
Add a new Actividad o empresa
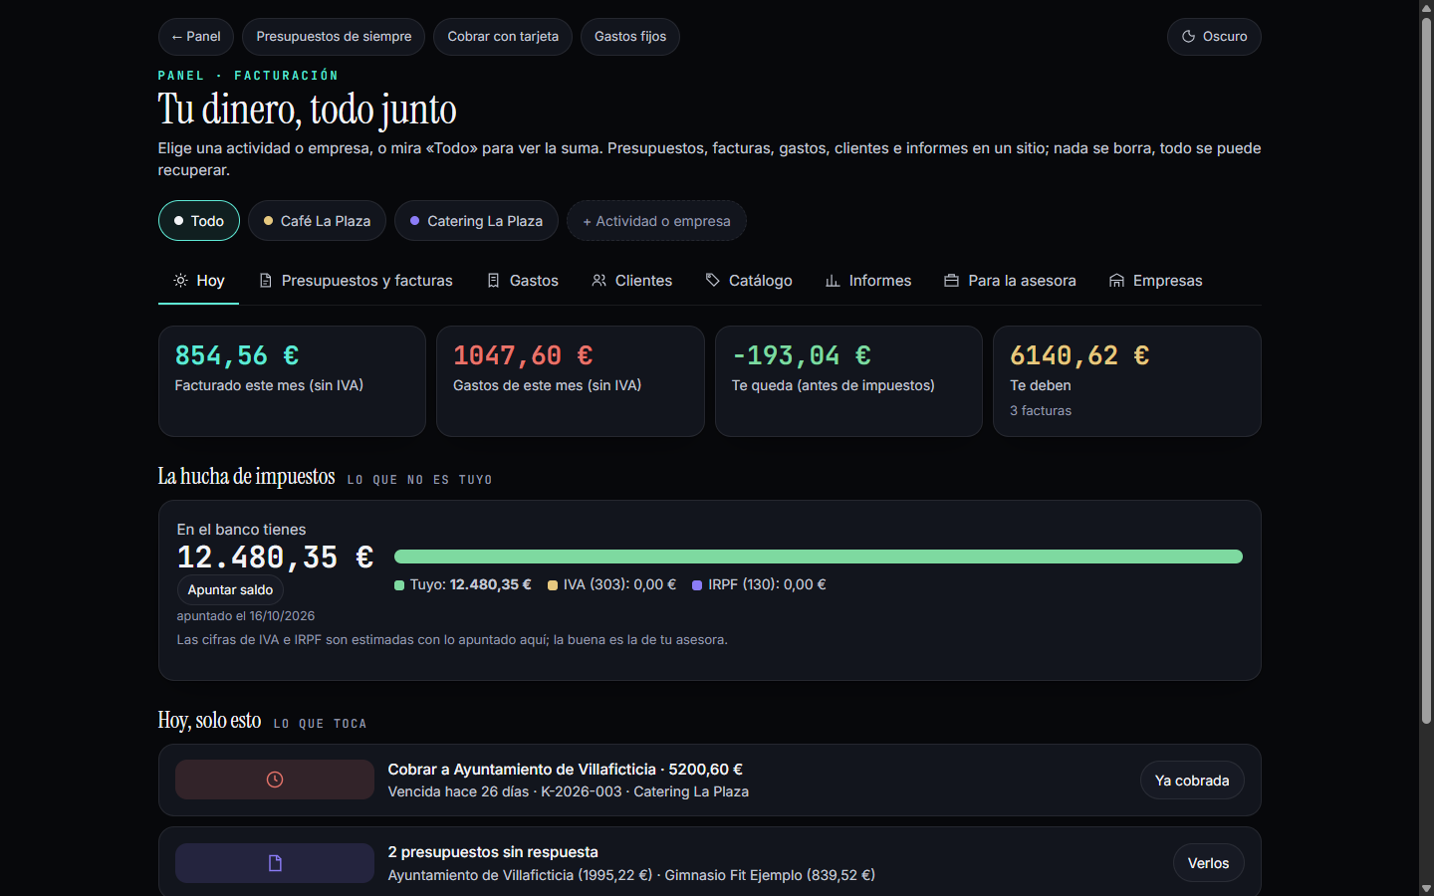coord(656,221)
